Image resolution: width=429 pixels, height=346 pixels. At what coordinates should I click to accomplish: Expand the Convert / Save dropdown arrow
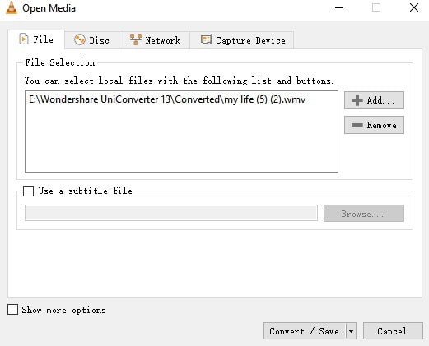click(351, 331)
